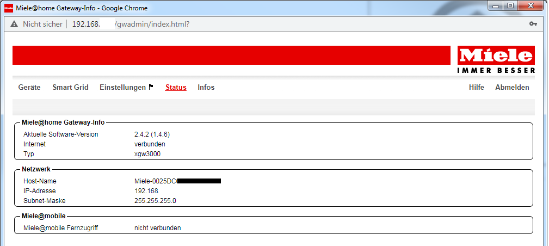Click the saved password key icon
Image resolution: width=549 pixels, height=246 pixels.
coord(533,24)
